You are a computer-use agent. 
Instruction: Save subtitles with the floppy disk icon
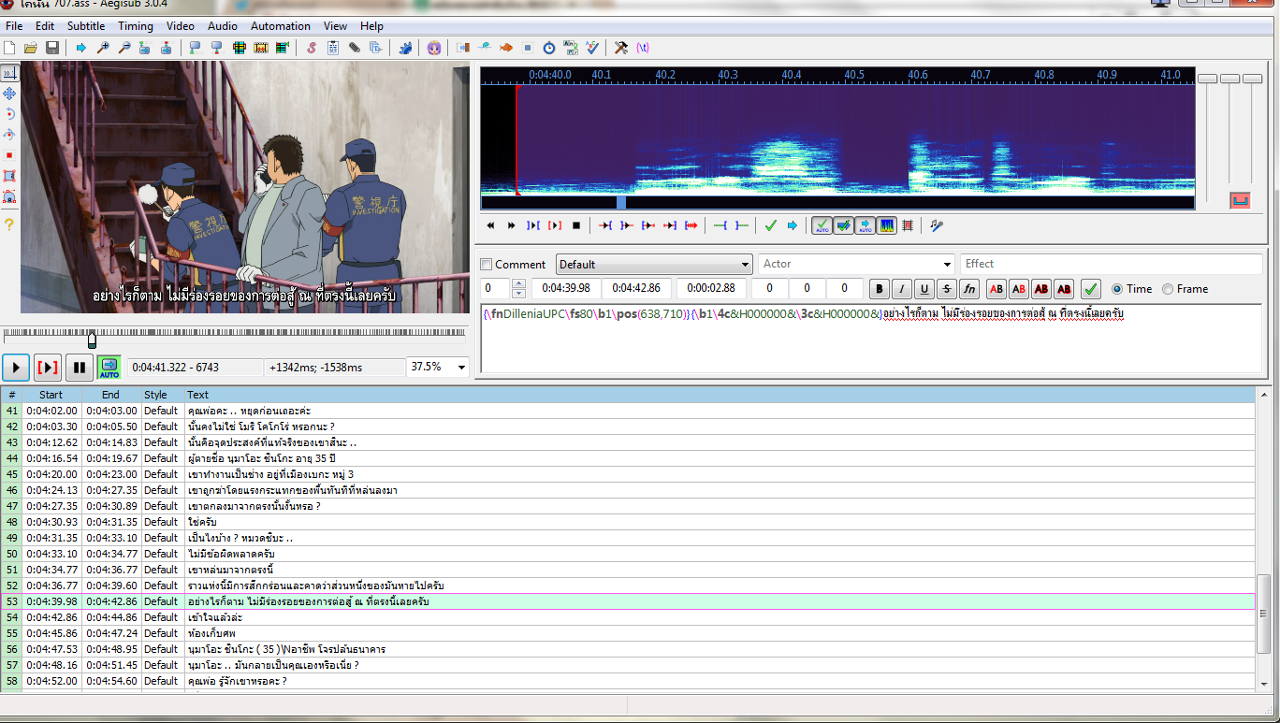[x=52, y=48]
